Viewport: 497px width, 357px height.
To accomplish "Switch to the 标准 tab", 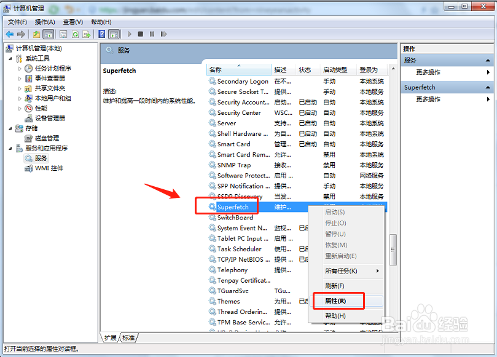I will tap(128, 338).
